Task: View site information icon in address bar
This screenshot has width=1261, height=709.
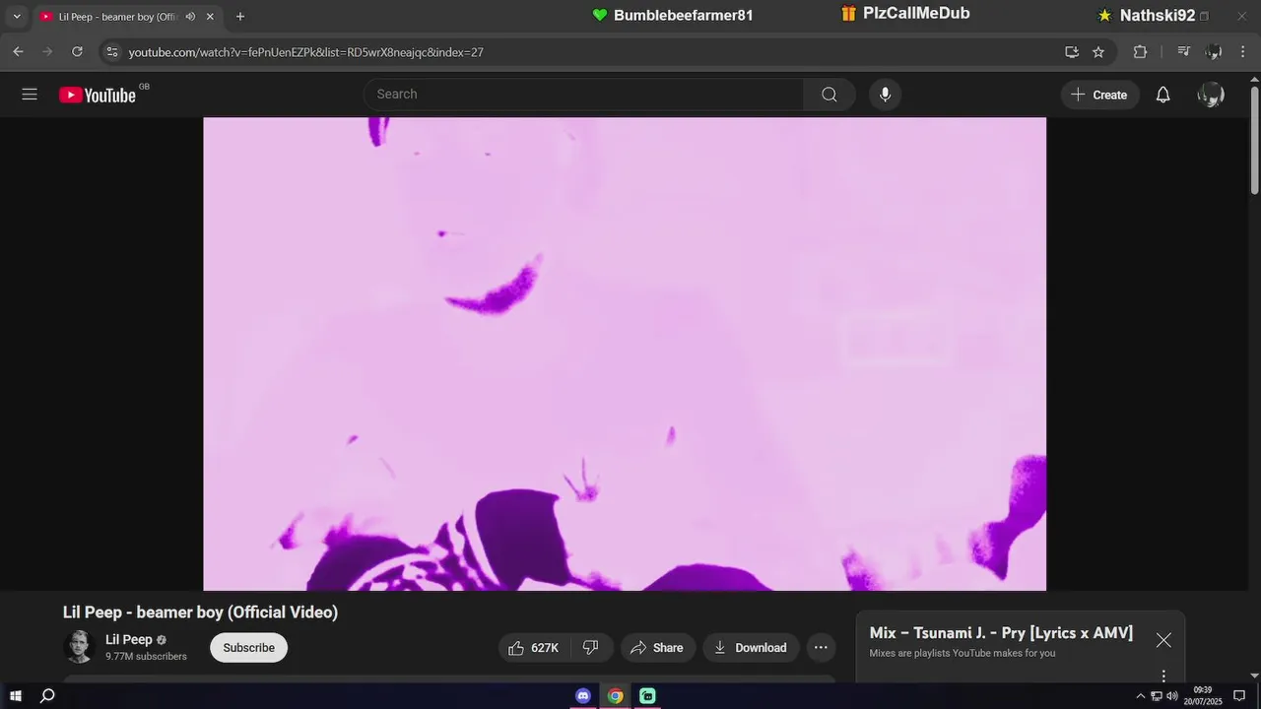Action: click(111, 52)
